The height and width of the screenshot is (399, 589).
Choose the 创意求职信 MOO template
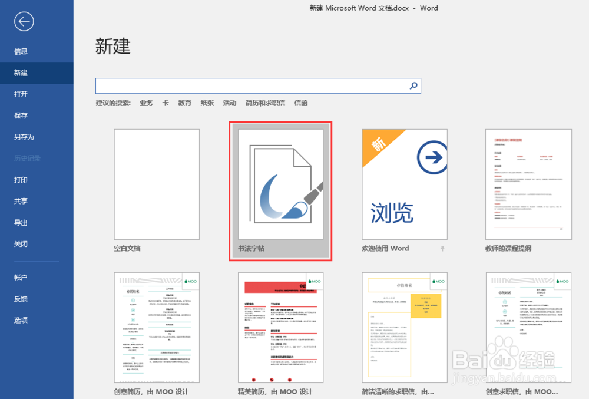[528, 328]
